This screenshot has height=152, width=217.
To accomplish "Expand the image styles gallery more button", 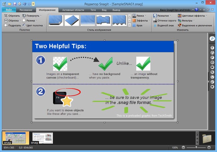I will tap(130, 25).
